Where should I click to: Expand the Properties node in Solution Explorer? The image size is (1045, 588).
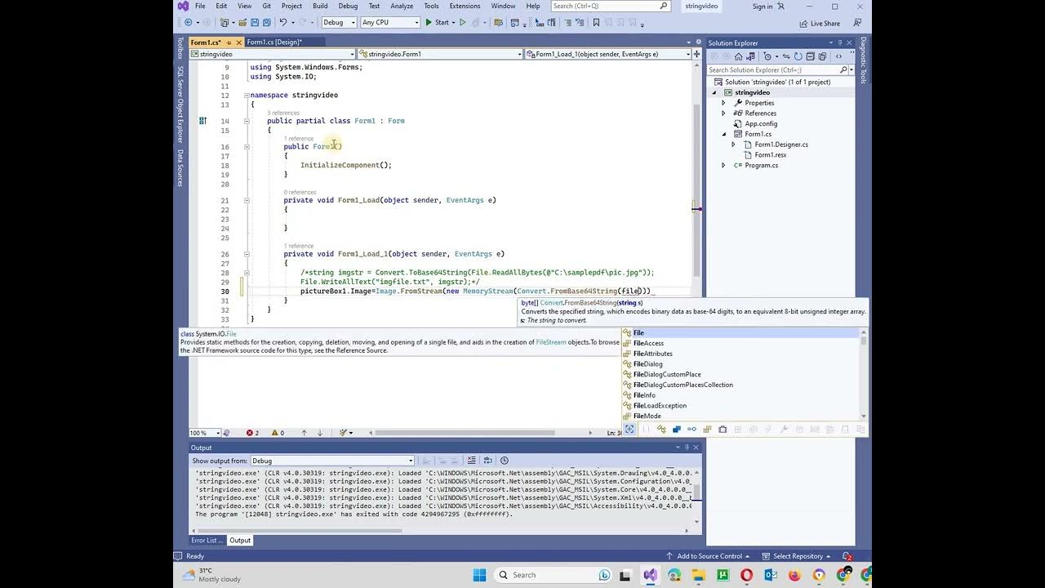(723, 103)
